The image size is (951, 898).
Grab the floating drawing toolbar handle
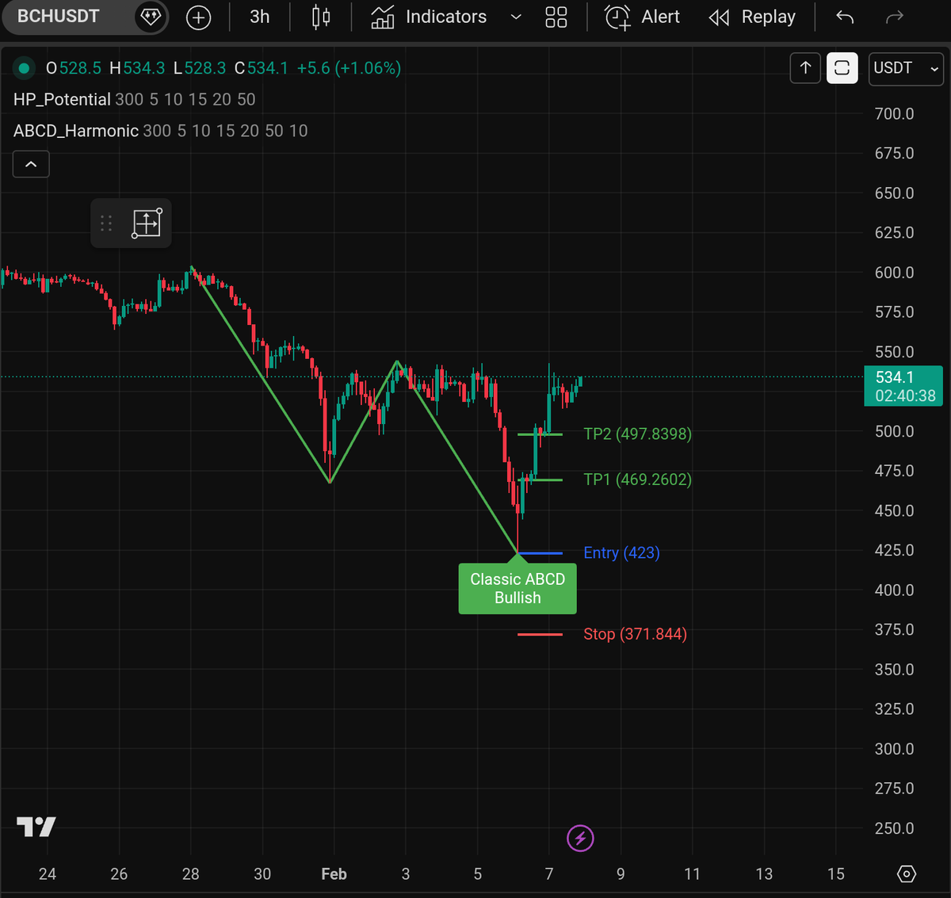106,224
